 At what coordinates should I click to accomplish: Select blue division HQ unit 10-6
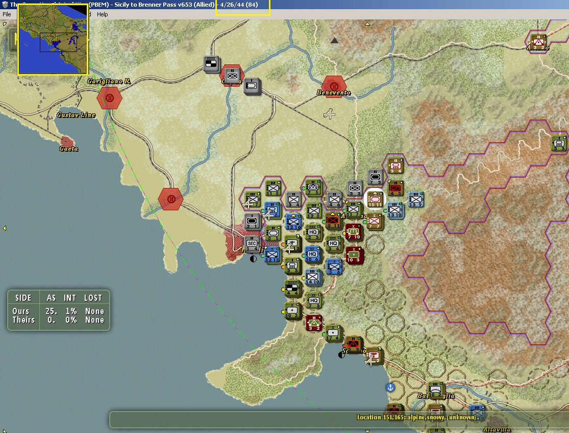[312, 254]
